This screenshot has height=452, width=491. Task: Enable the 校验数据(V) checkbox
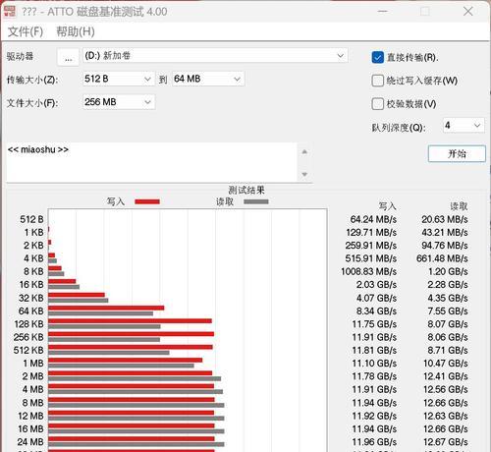pyautogui.click(x=377, y=104)
